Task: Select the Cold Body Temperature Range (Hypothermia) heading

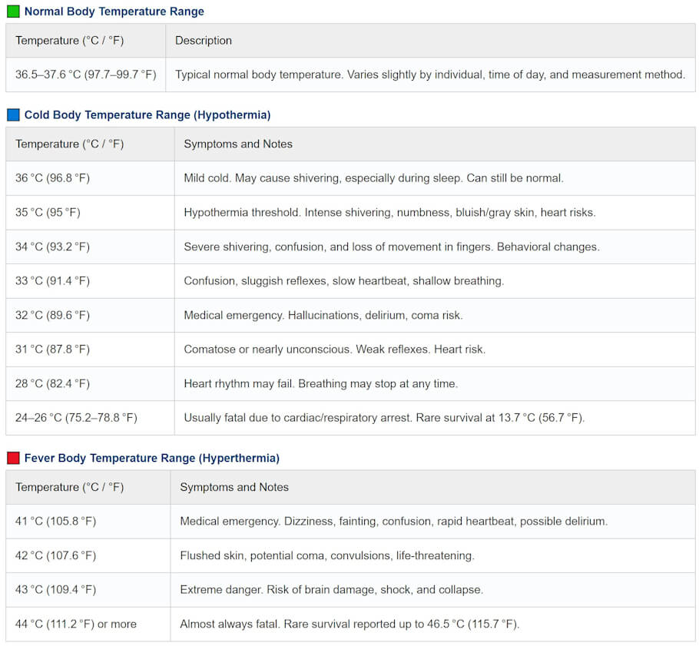Action: point(147,115)
